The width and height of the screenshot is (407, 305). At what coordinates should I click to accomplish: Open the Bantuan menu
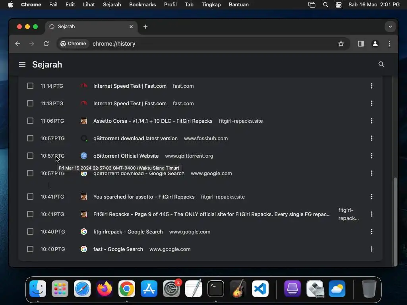[x=238, y=5]
